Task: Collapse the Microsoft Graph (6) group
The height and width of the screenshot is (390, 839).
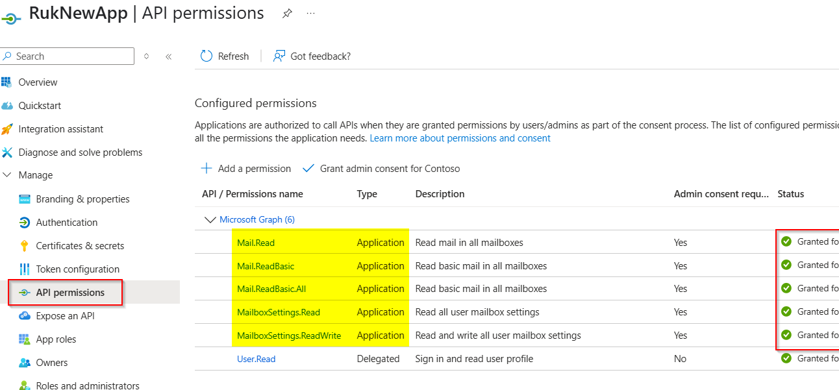Action: coord(210,220)
